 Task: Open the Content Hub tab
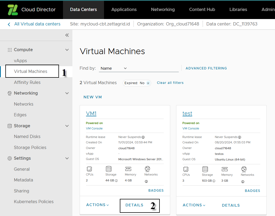202,10
